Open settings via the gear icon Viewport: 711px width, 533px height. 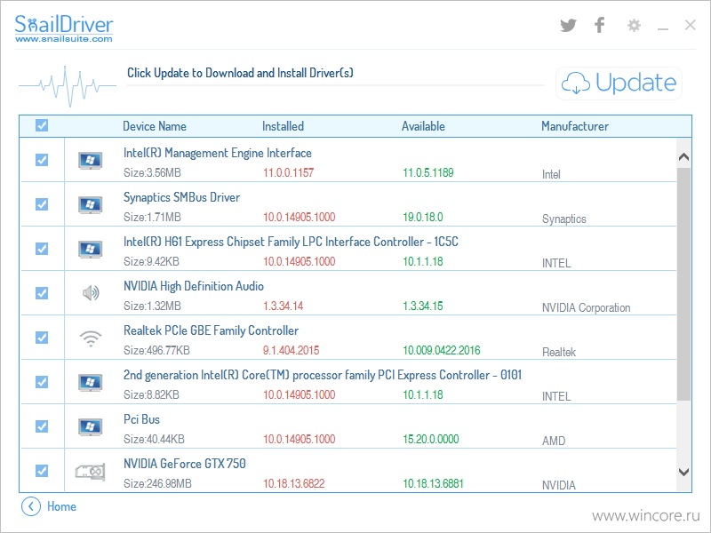(634, 26)
